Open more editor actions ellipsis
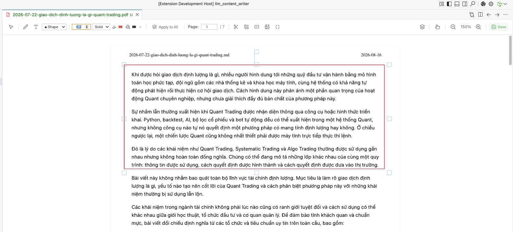 [x=506, y=15]
